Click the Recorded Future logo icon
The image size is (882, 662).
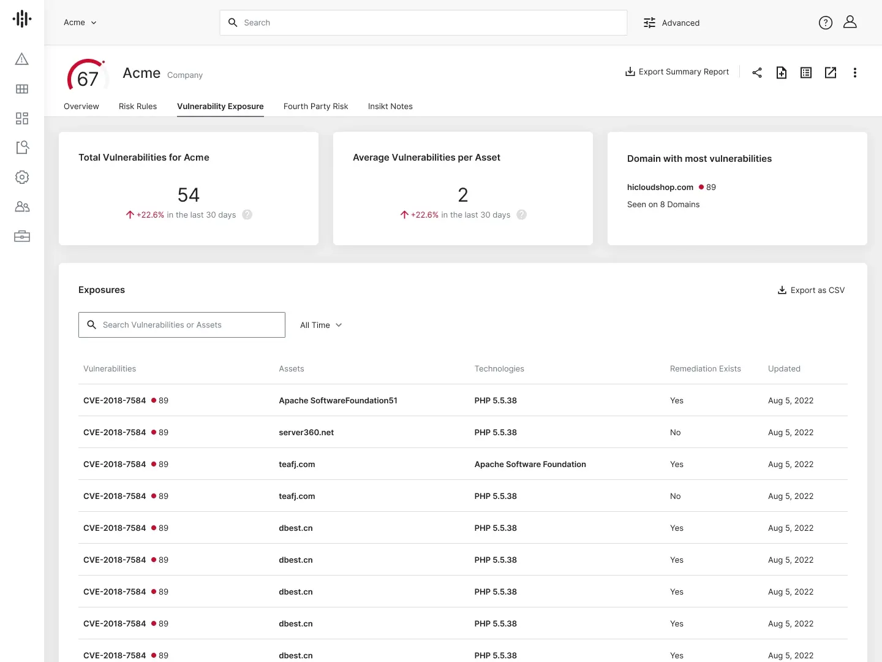(22, 19)
